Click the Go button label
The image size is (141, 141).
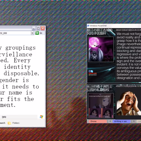pyautogui.click(x=41, y=33)
